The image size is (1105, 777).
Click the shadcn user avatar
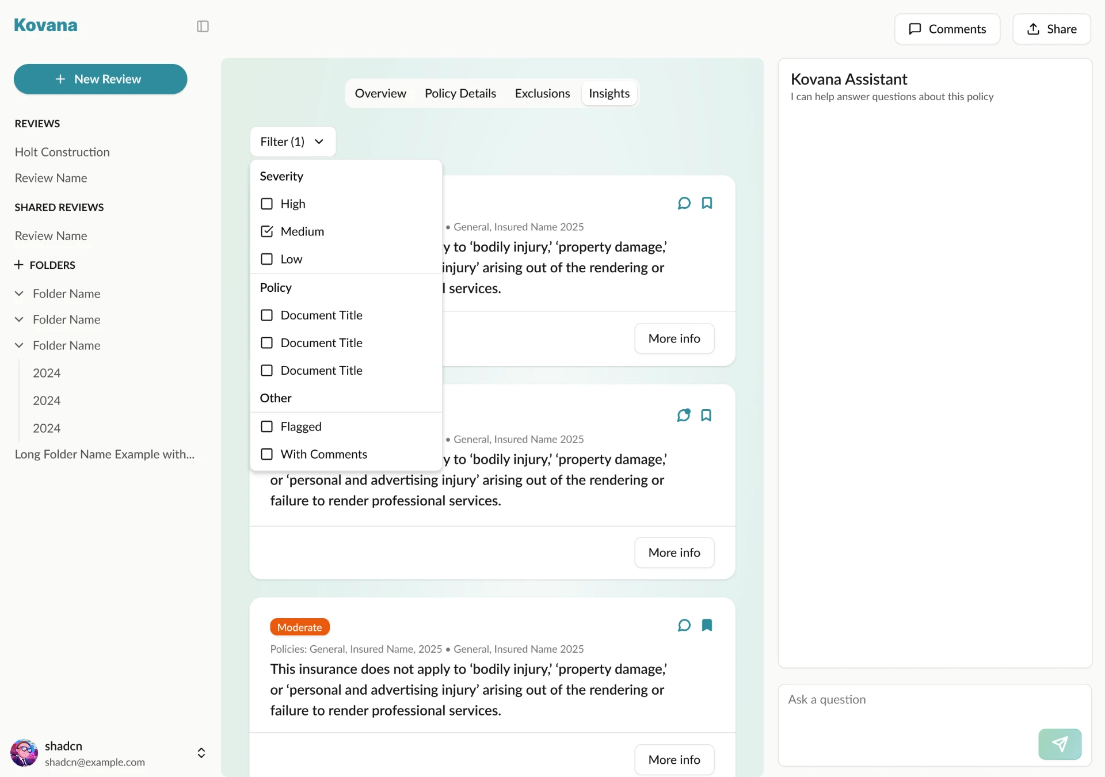24,753
